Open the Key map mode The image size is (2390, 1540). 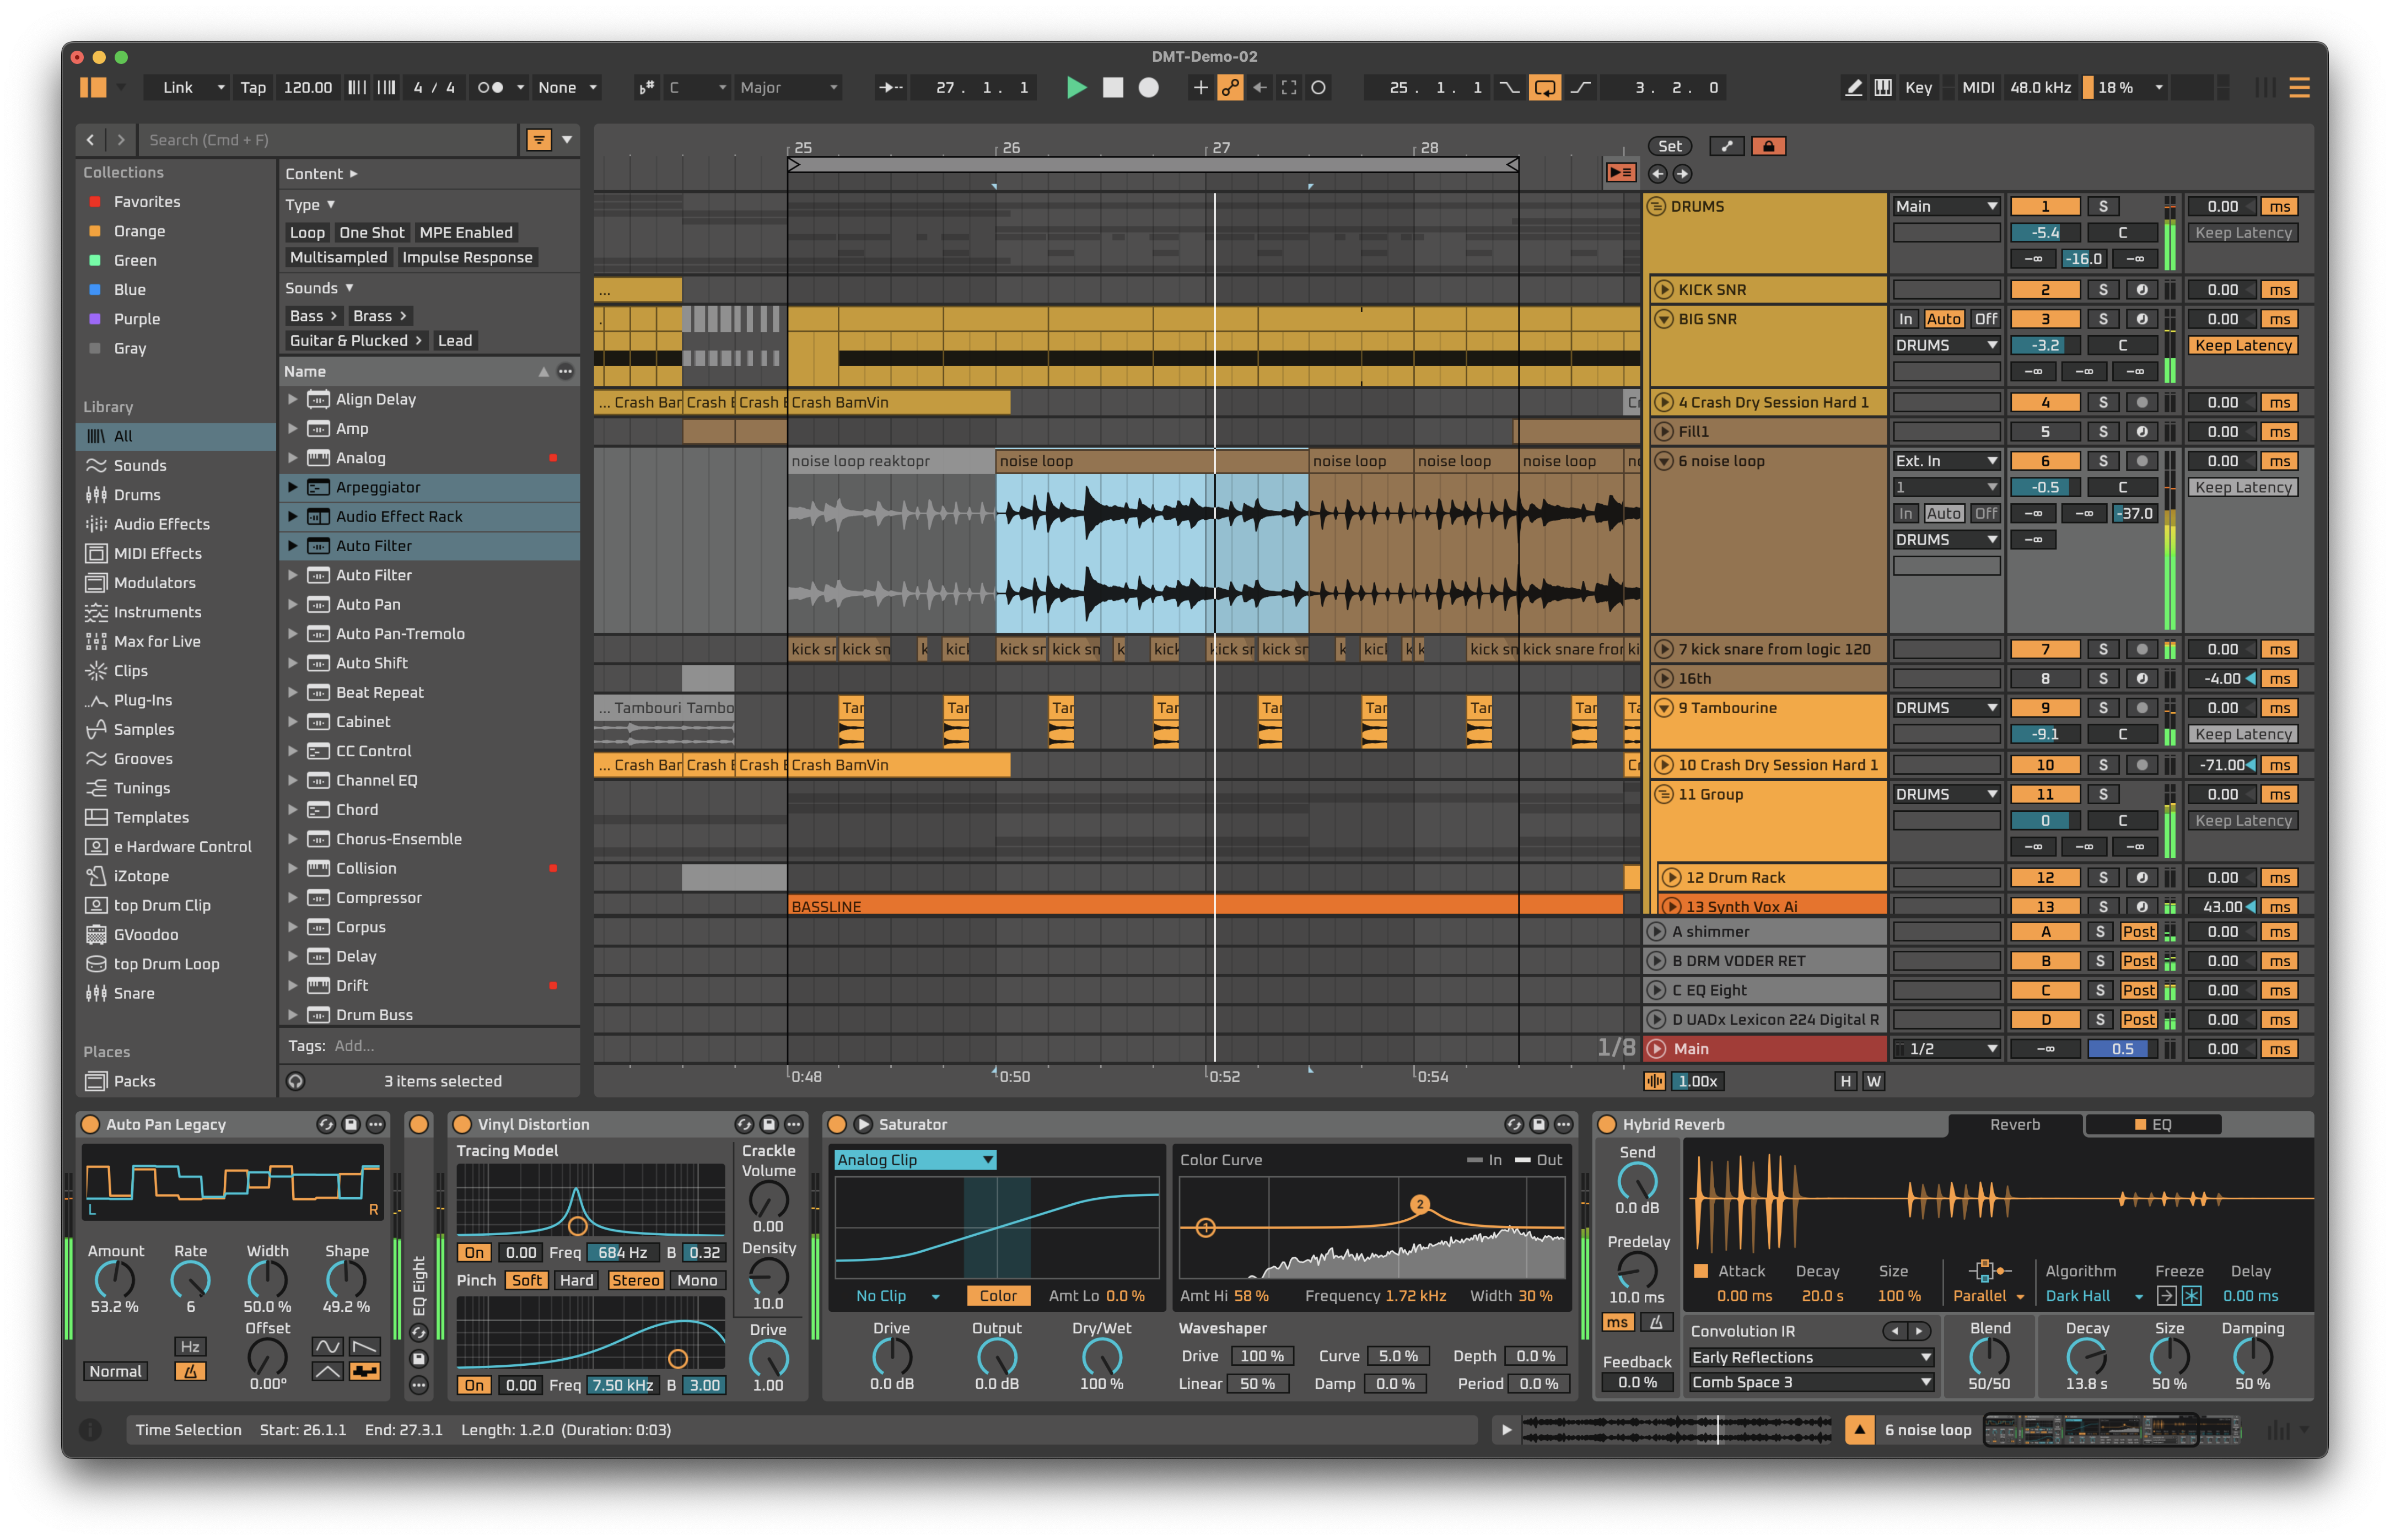1918,88
